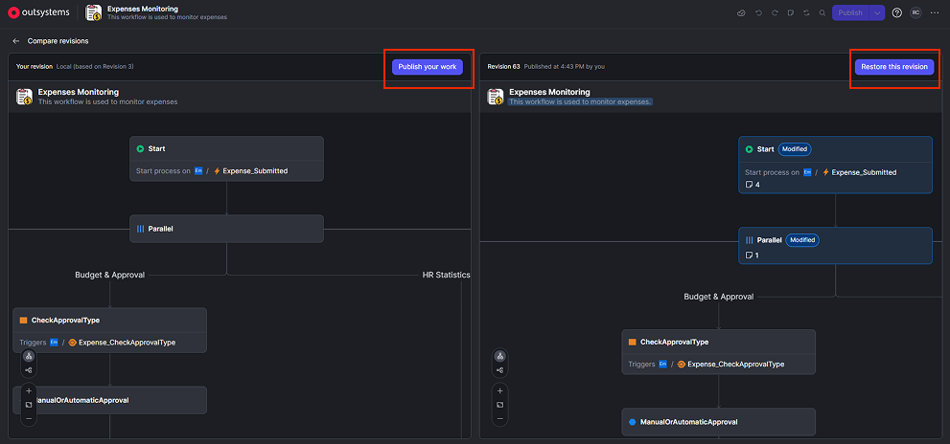Screen dimensions: 950x444
Task: Fit Revision 63 canvas to screen
Action: pyautogui.click(x=499, y=405)
